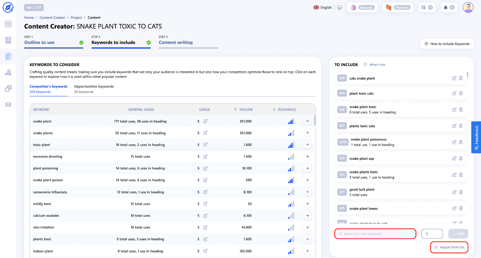Viewport: 481px width, 258px height.
Task: Open the user profile avatar
Action: pyautogui.click(x=468, y=7)
